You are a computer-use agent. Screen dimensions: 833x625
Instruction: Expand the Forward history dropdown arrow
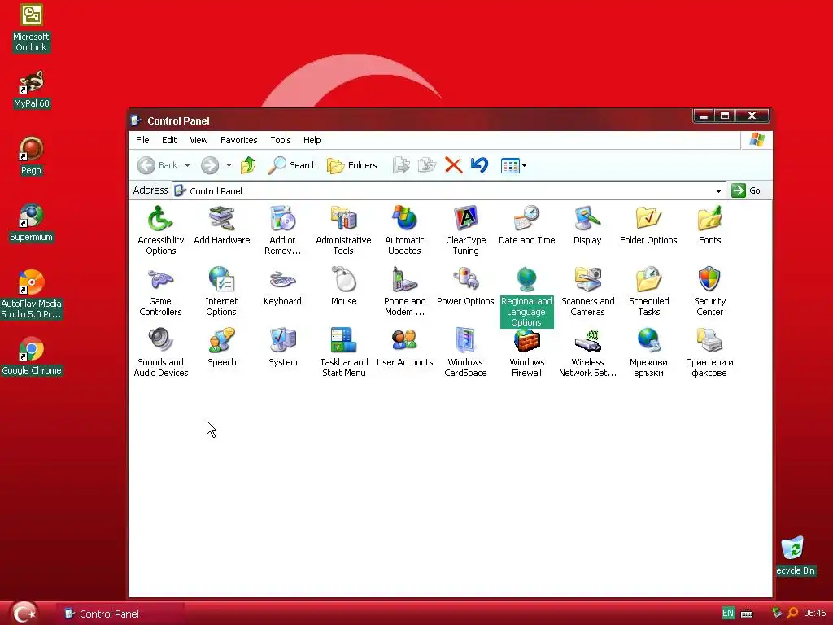(229, 165)
